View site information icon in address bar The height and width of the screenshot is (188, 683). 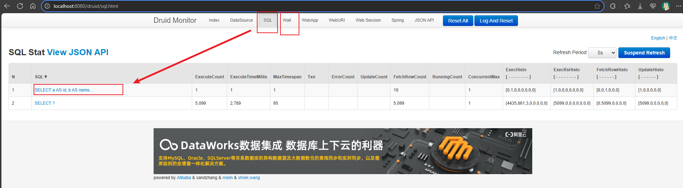tap(47, 6)
